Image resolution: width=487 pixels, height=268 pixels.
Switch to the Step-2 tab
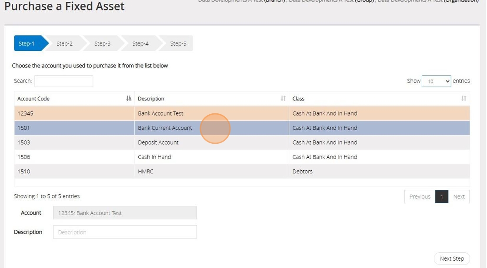pos(64,43)
